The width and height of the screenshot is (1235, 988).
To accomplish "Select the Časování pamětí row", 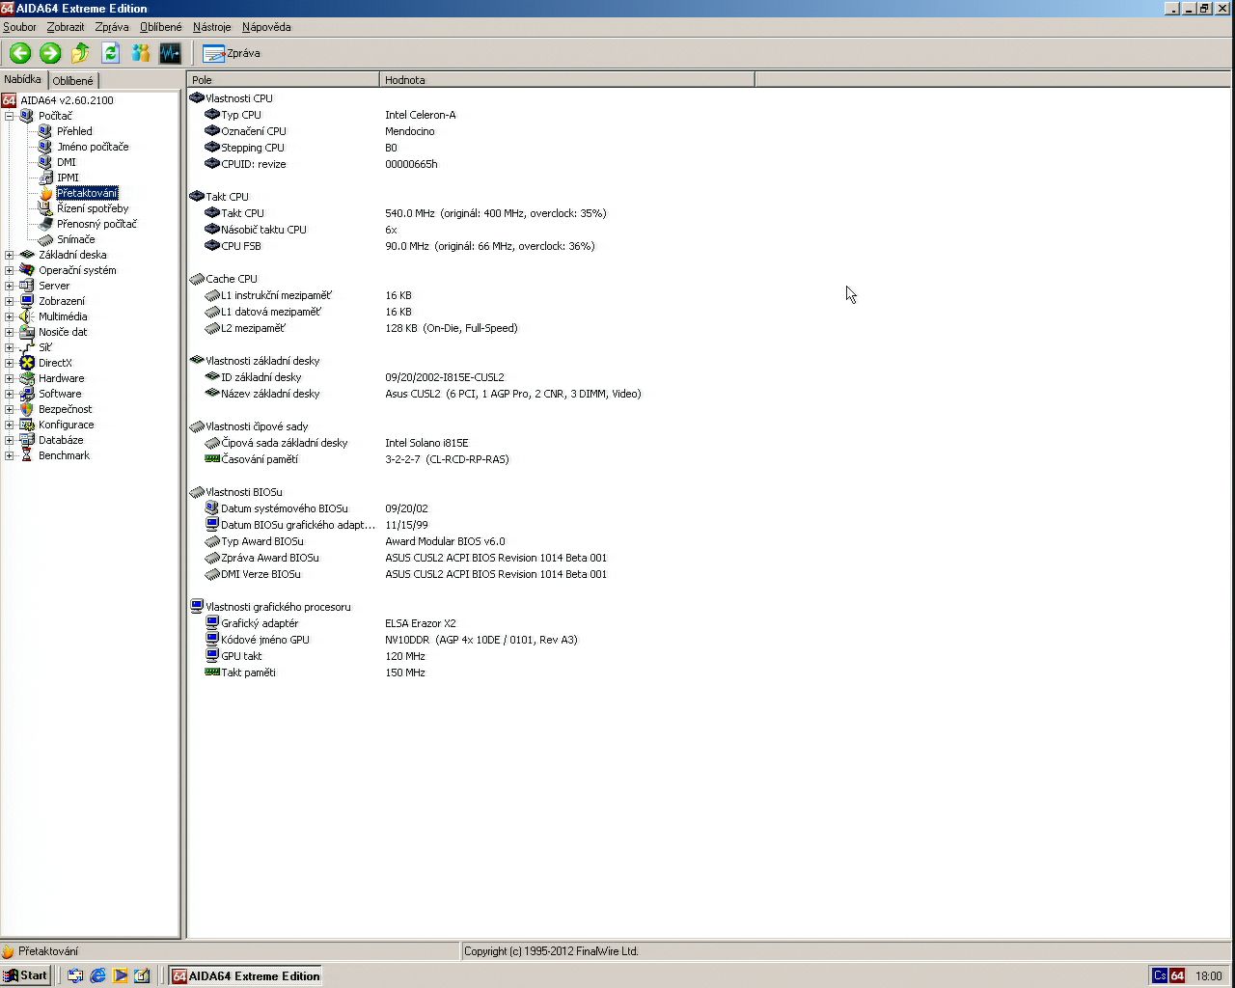I will (356, 459).
